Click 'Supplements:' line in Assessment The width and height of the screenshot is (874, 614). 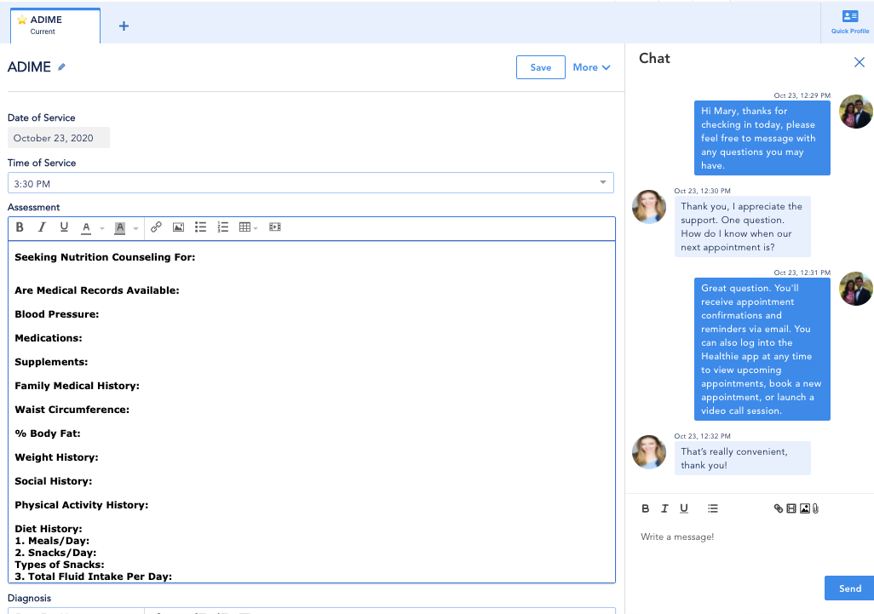coord(51,362)
